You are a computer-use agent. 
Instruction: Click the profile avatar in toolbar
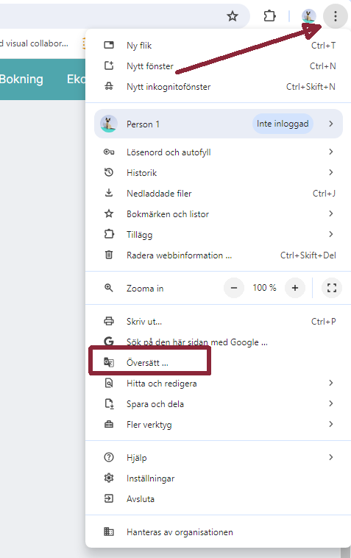click(x=308, y=16)
